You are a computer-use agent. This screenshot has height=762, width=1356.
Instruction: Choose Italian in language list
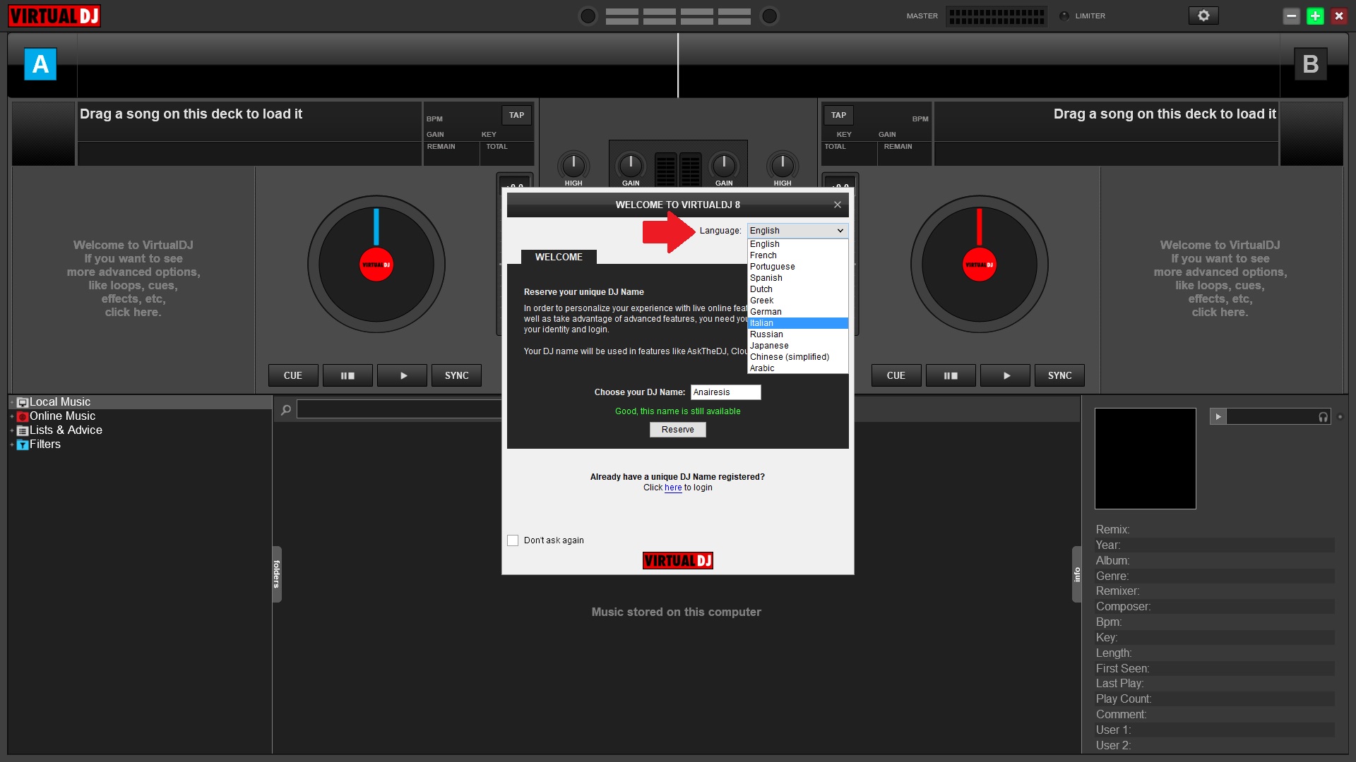pyautogui.click(x=797, y=323)
